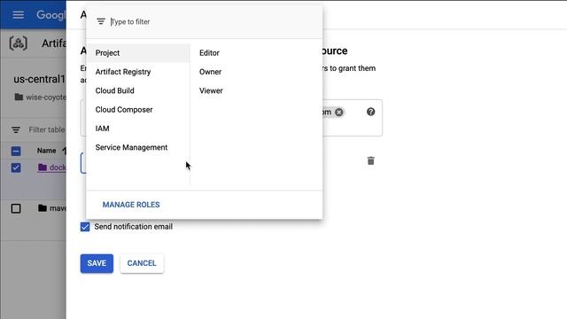This screenshot has width=567, height=319.
Task: Click the Artifact Registry product icon
Action: point(18,43)
